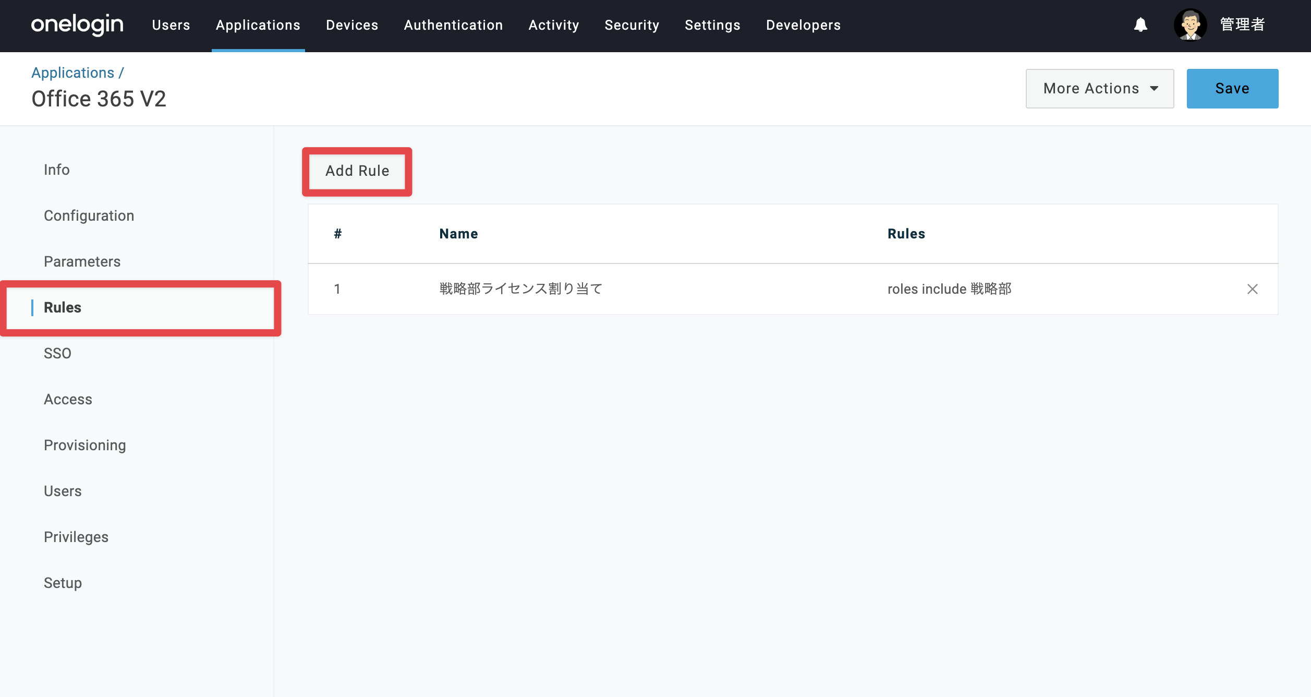The width and height of the screenshot is (1311, 697).
Task: Click the Name column header
Action: [x=458, y=234]
